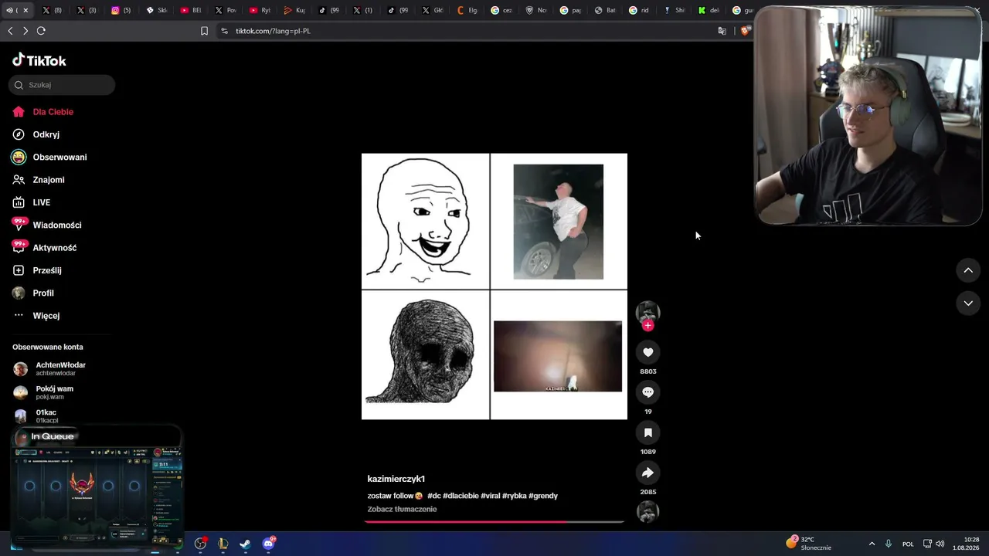The image size is (989, 556).
Task: Click the #dc hashtag
Action: 434,496
